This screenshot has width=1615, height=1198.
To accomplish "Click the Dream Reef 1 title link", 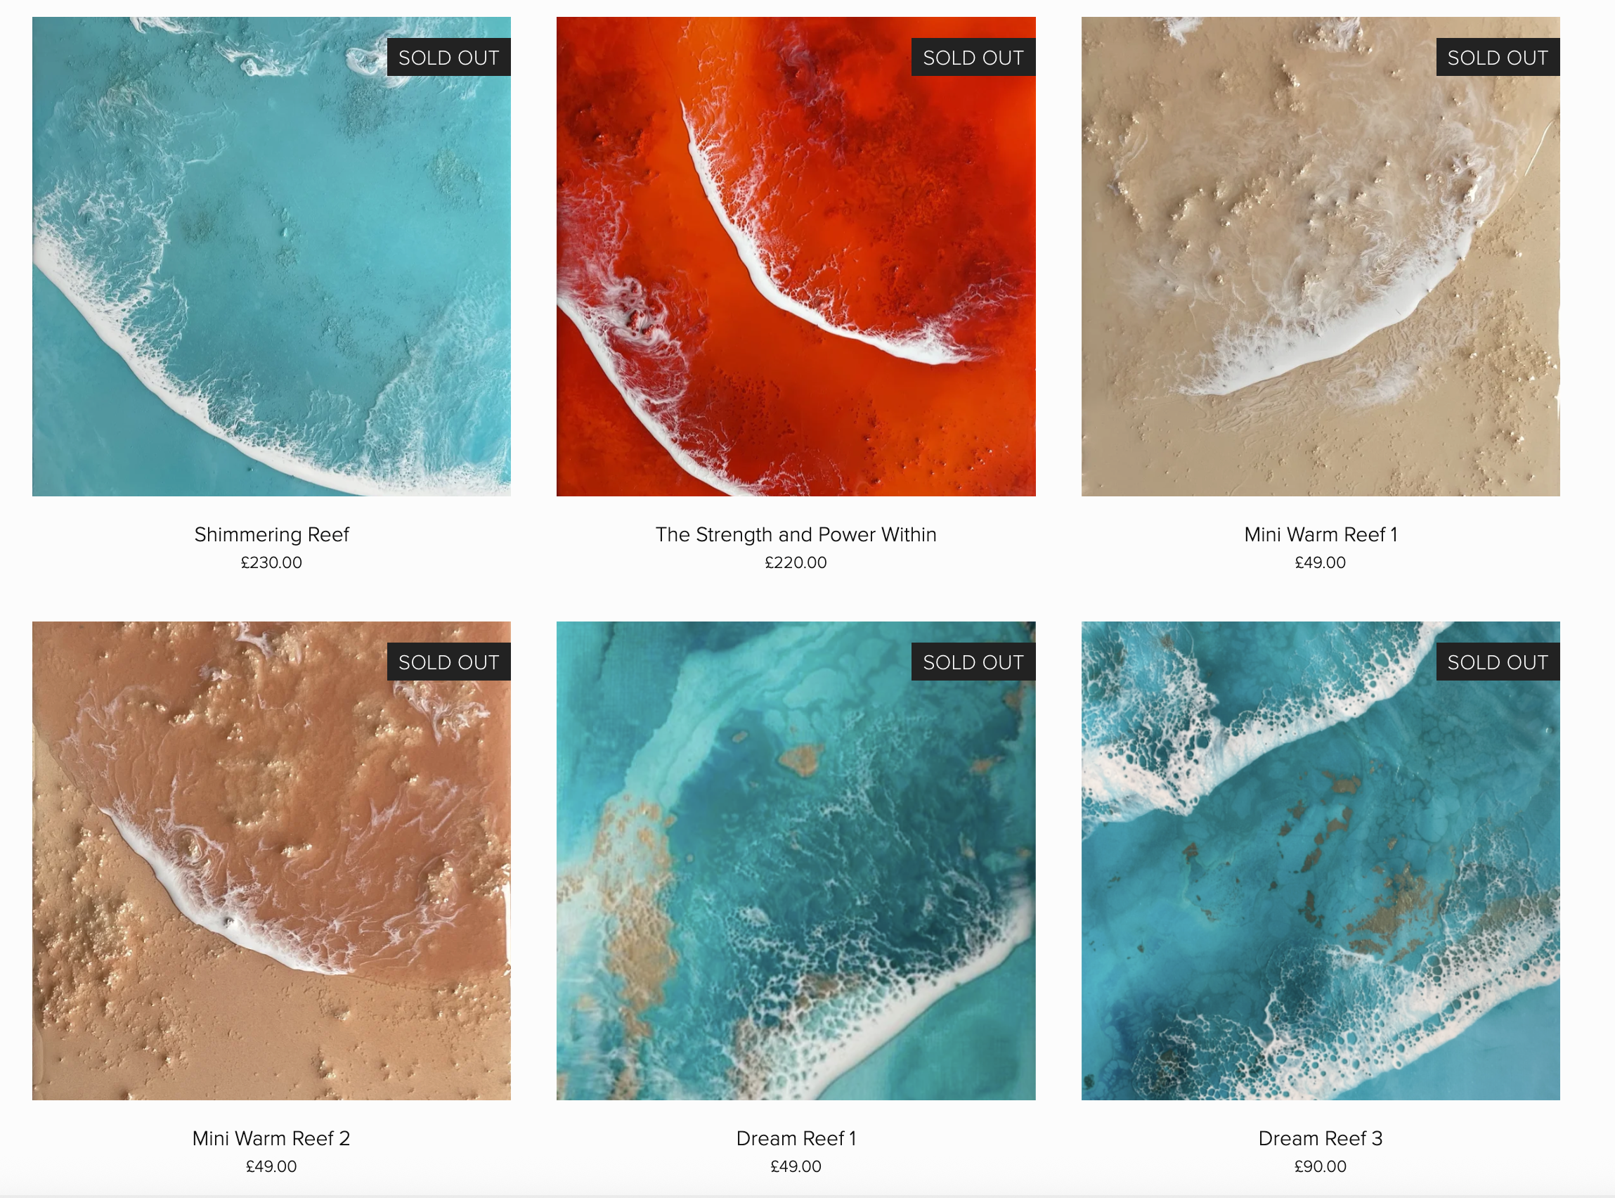I will click(x=796, y=1138).
